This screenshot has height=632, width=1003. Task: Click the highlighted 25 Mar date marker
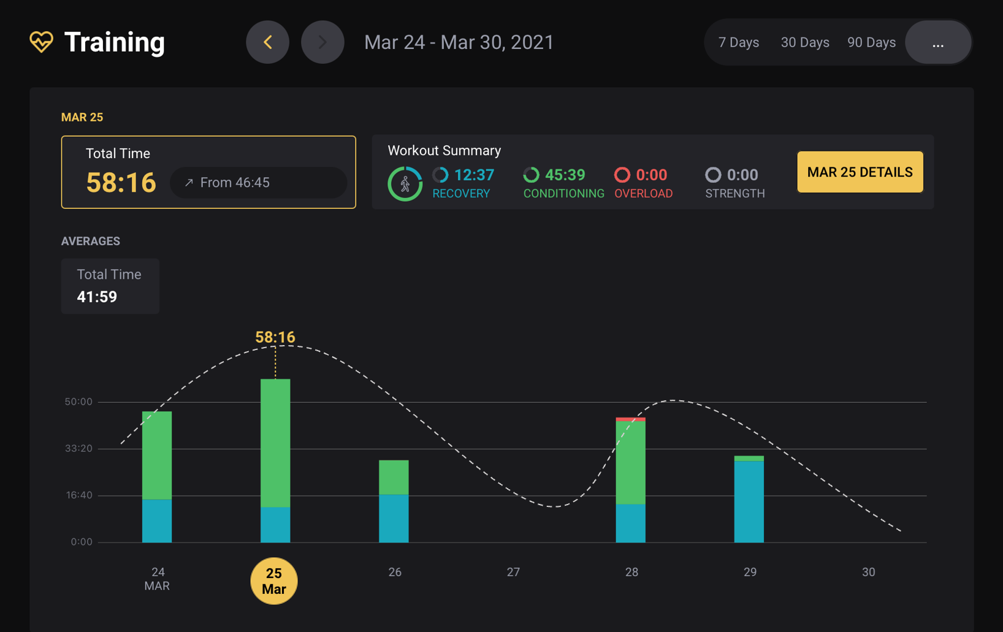tap(274, 581)
